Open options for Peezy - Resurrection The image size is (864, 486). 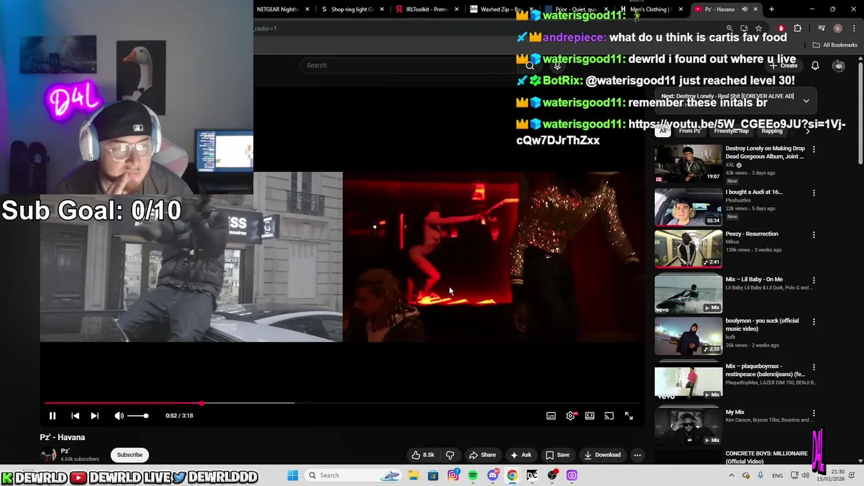813,235
